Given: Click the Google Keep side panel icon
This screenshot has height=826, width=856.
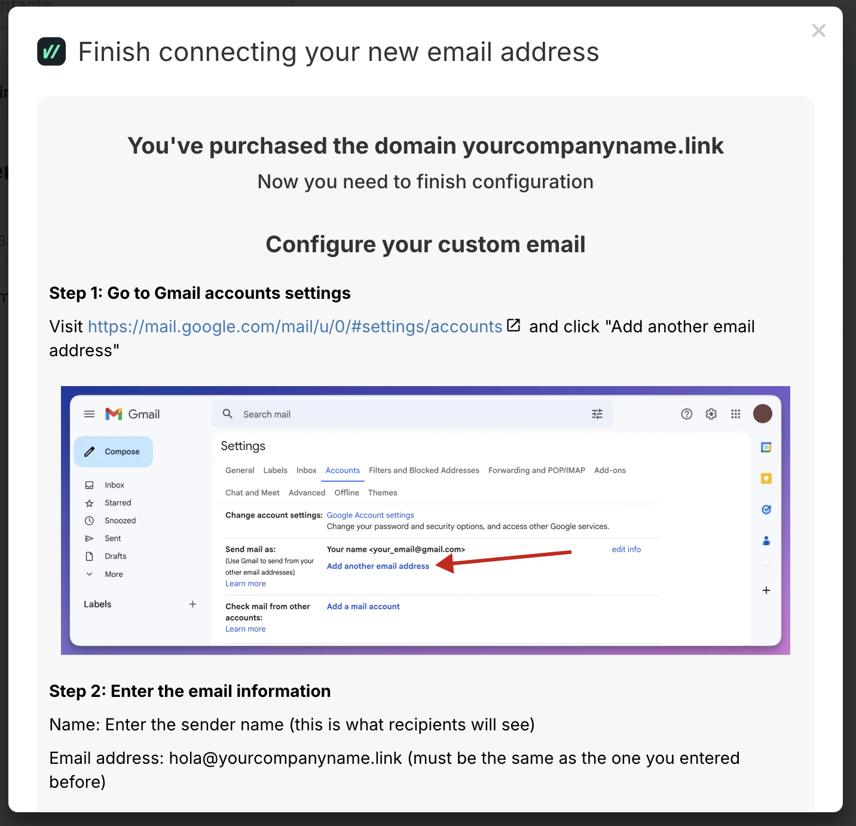Looking at the screenshot, I should click(766, 478).
